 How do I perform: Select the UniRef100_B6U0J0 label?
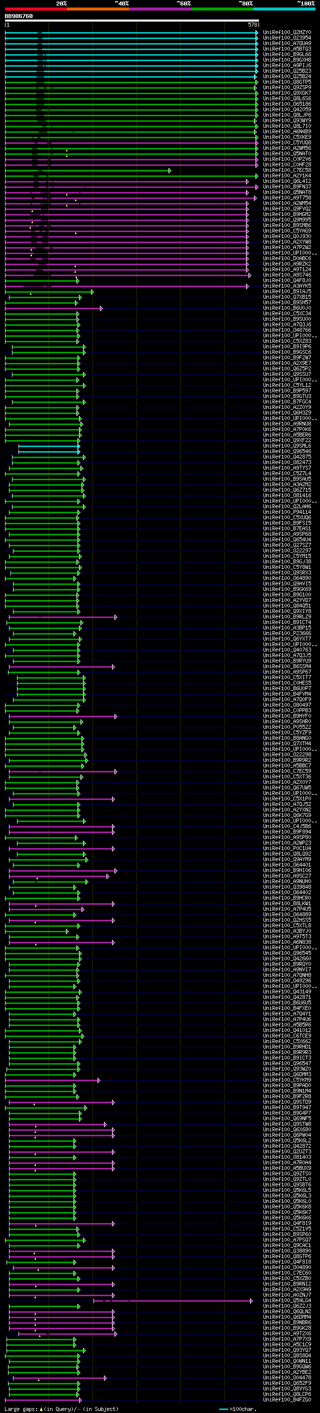pyautogui.click(x=287, y=308)
